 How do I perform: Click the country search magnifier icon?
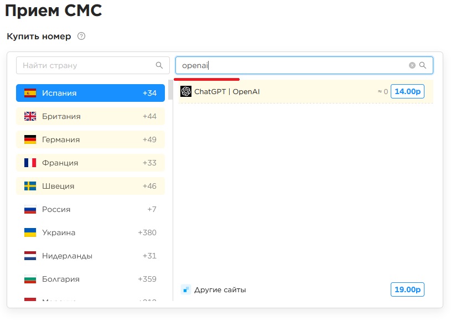pyautogui.click(x=159, y=65)
